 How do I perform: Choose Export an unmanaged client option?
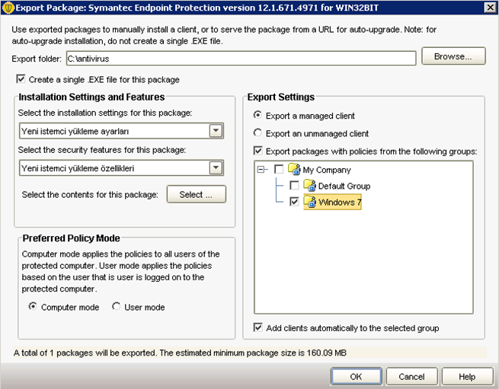pos(257,132)
